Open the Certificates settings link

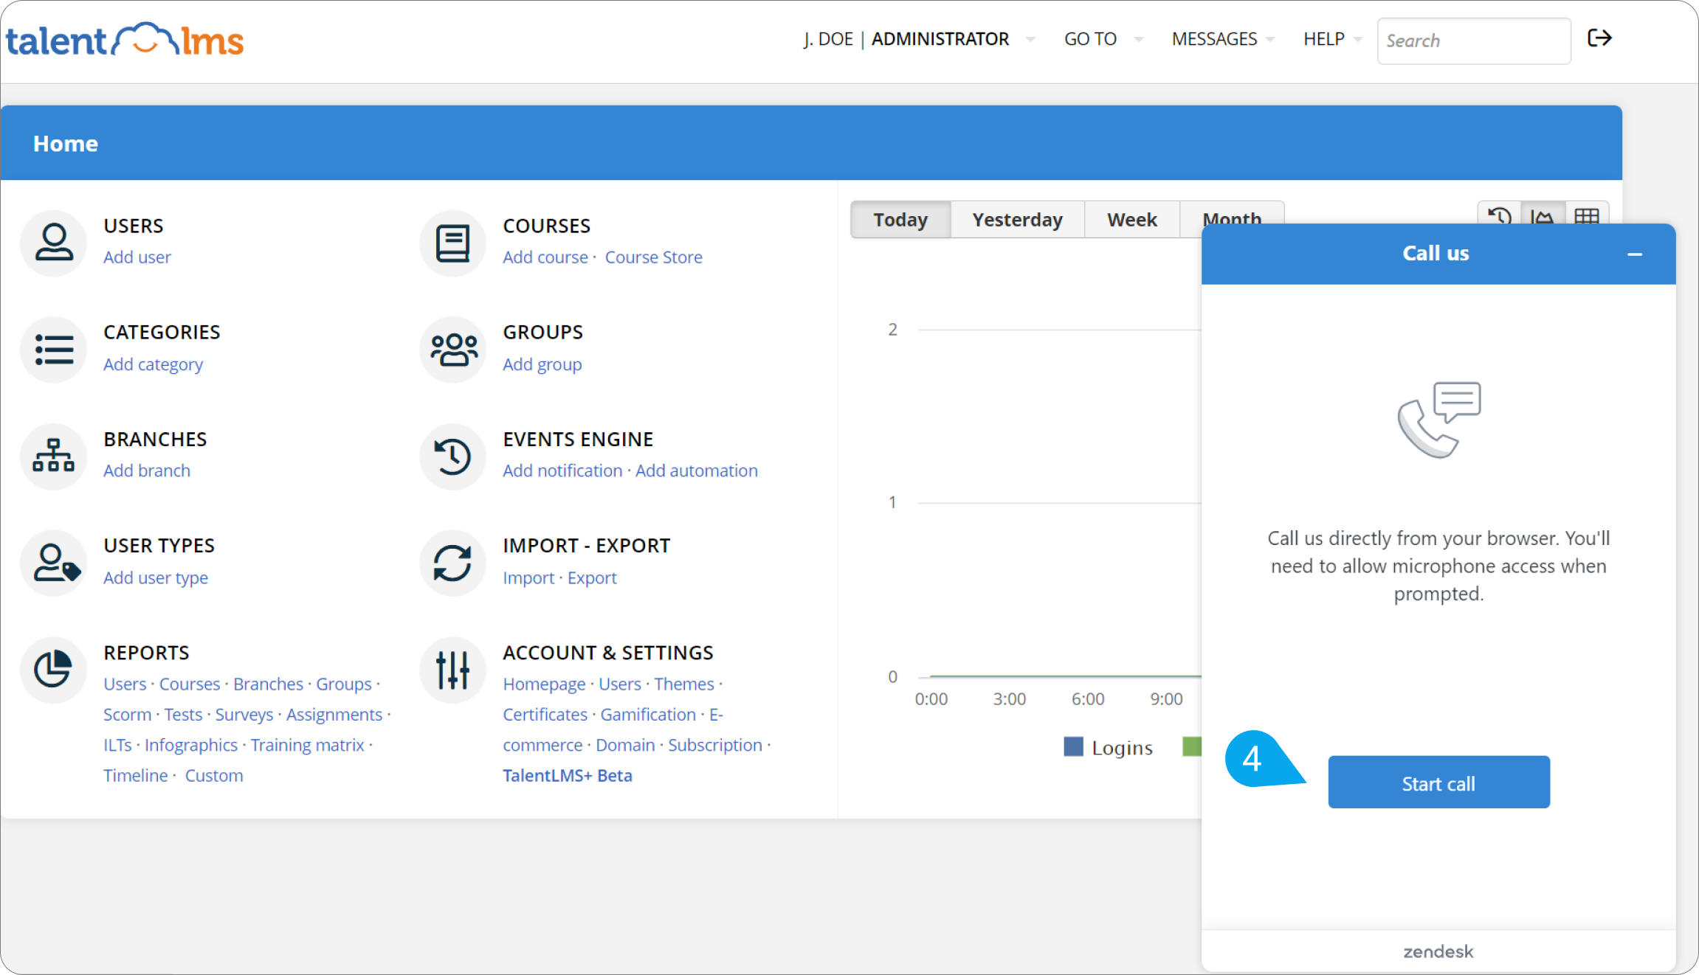pyautogui.click(x=545, y=715)
